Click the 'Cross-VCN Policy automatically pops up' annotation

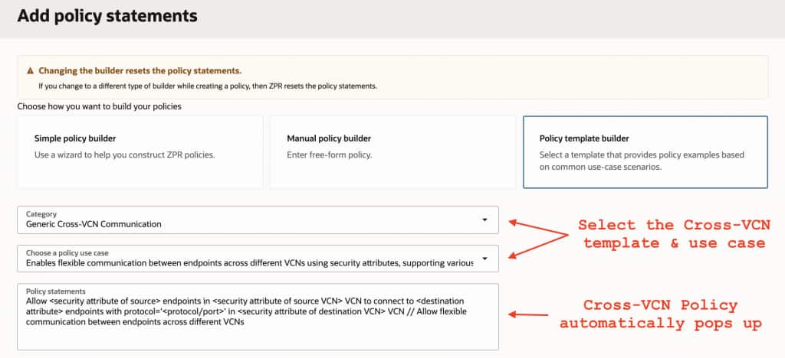tap(659, 314)
